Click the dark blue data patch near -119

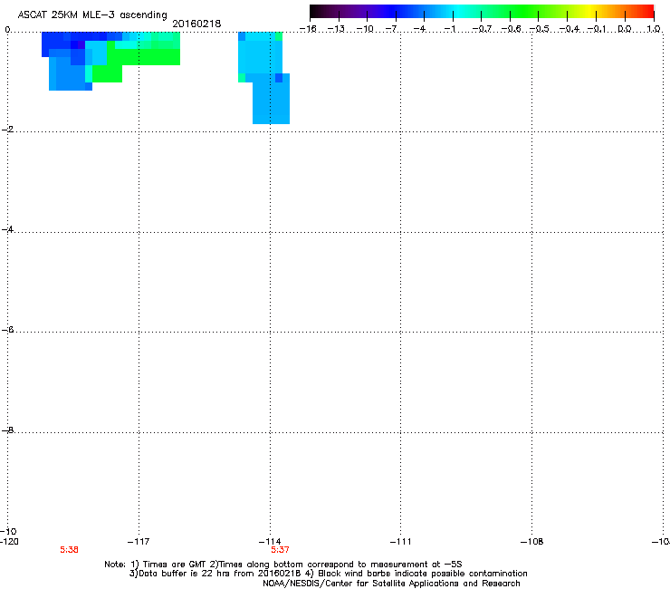pyautogui.click(x=55, y=43)
